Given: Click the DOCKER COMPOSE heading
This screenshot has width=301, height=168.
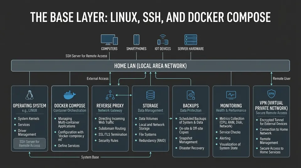Looking at the screenshot, I should (x=70, y=106).
